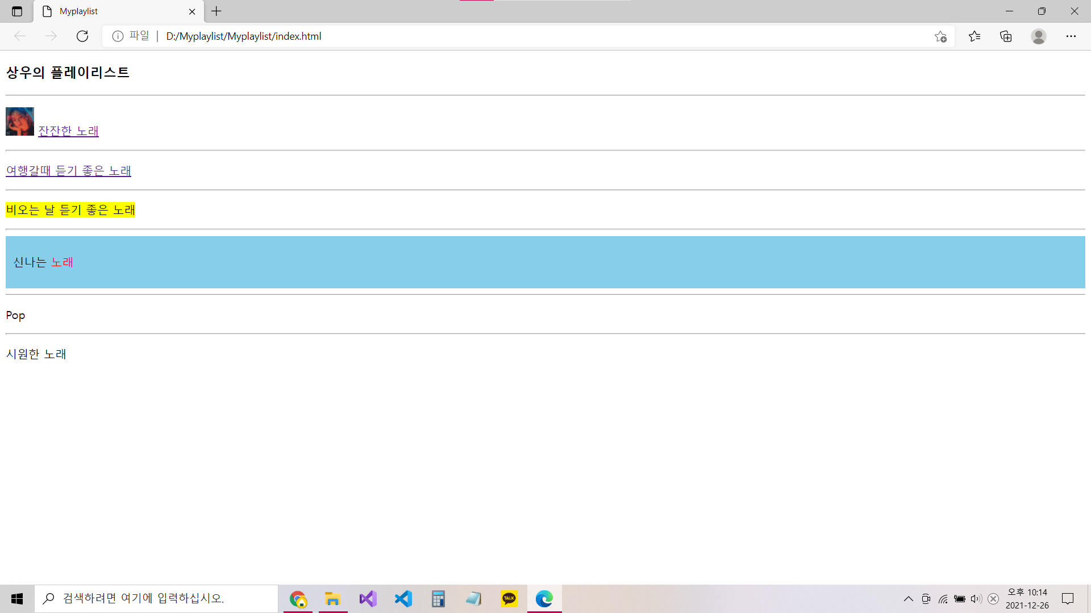Image resolution: width=1091 pixels, height=613 pixels.
Task: Close the Myplaylist tab
Action: pyautogui.click(x=192, y=11)
